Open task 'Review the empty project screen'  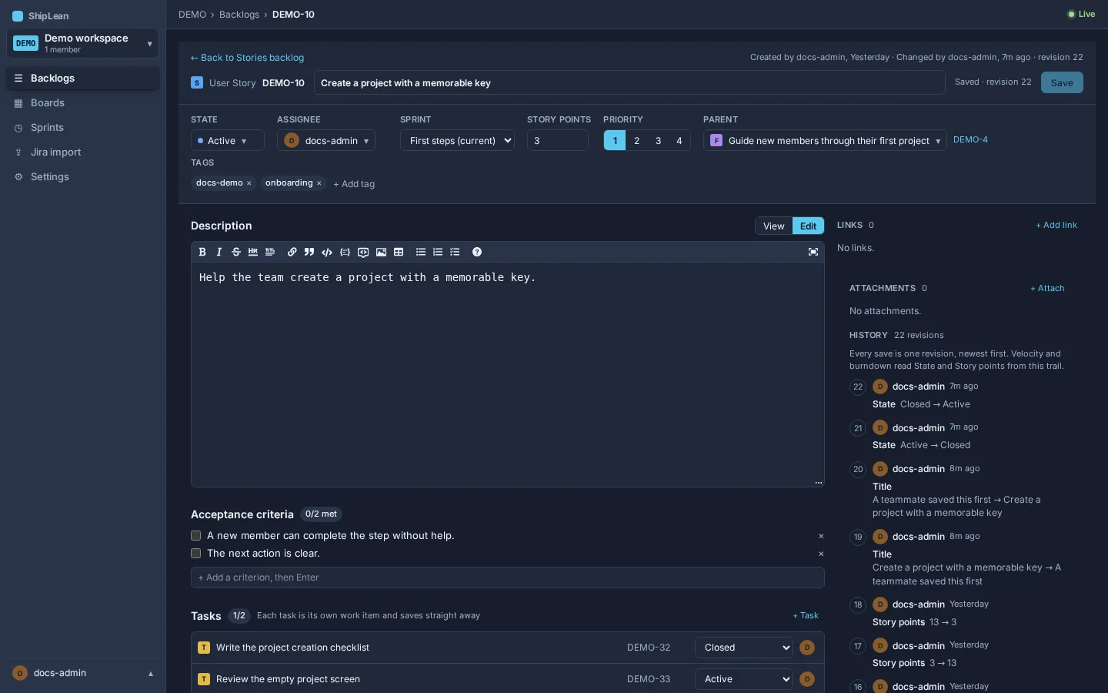click(x=288, y=679)
